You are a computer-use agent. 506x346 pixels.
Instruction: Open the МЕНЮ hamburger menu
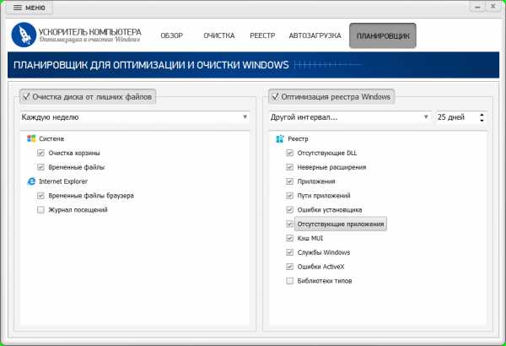29,8
